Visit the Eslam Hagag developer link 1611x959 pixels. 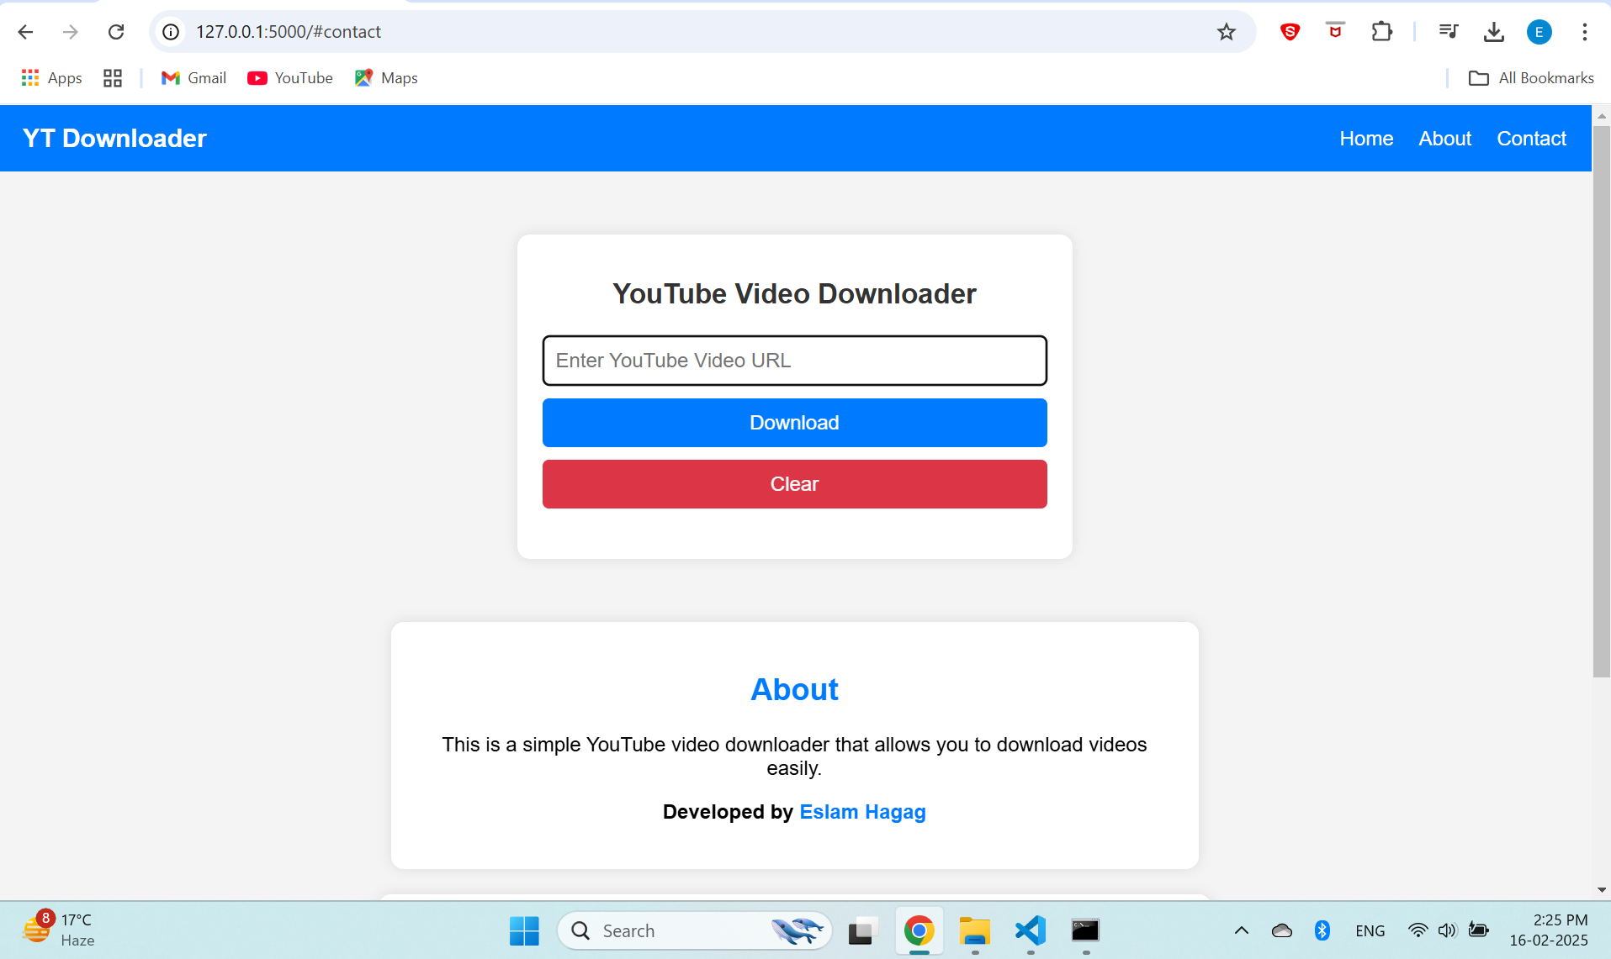[862, 812]
